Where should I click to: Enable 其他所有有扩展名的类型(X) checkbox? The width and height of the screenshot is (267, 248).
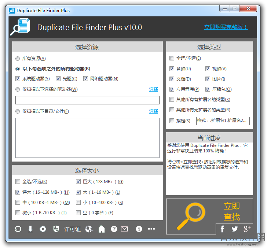[x=172, y=100]
